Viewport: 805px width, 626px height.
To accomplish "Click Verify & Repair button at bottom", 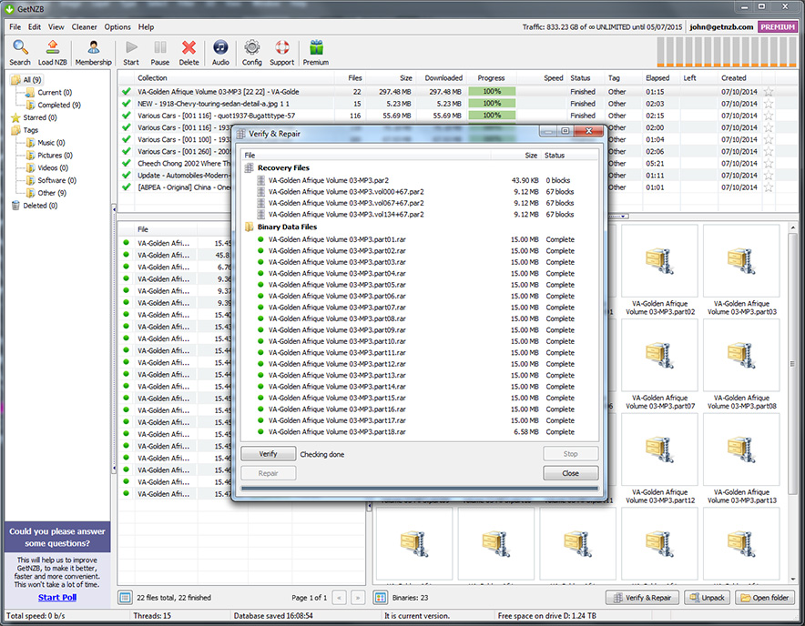I will 642,597.
